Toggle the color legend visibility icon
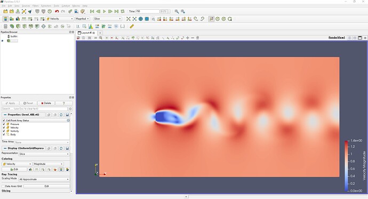The height and width of the screenshot is (199, 368). click(5, 19)
